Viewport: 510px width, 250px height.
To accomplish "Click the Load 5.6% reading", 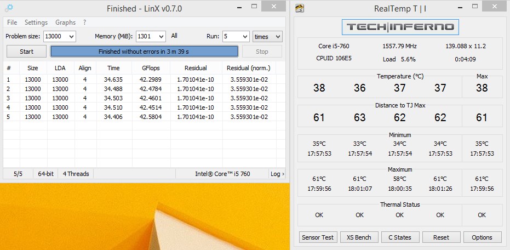I will (x=399, y=59).
